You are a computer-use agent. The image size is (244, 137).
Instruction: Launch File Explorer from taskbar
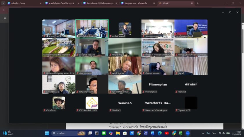[x=118, y=133]
